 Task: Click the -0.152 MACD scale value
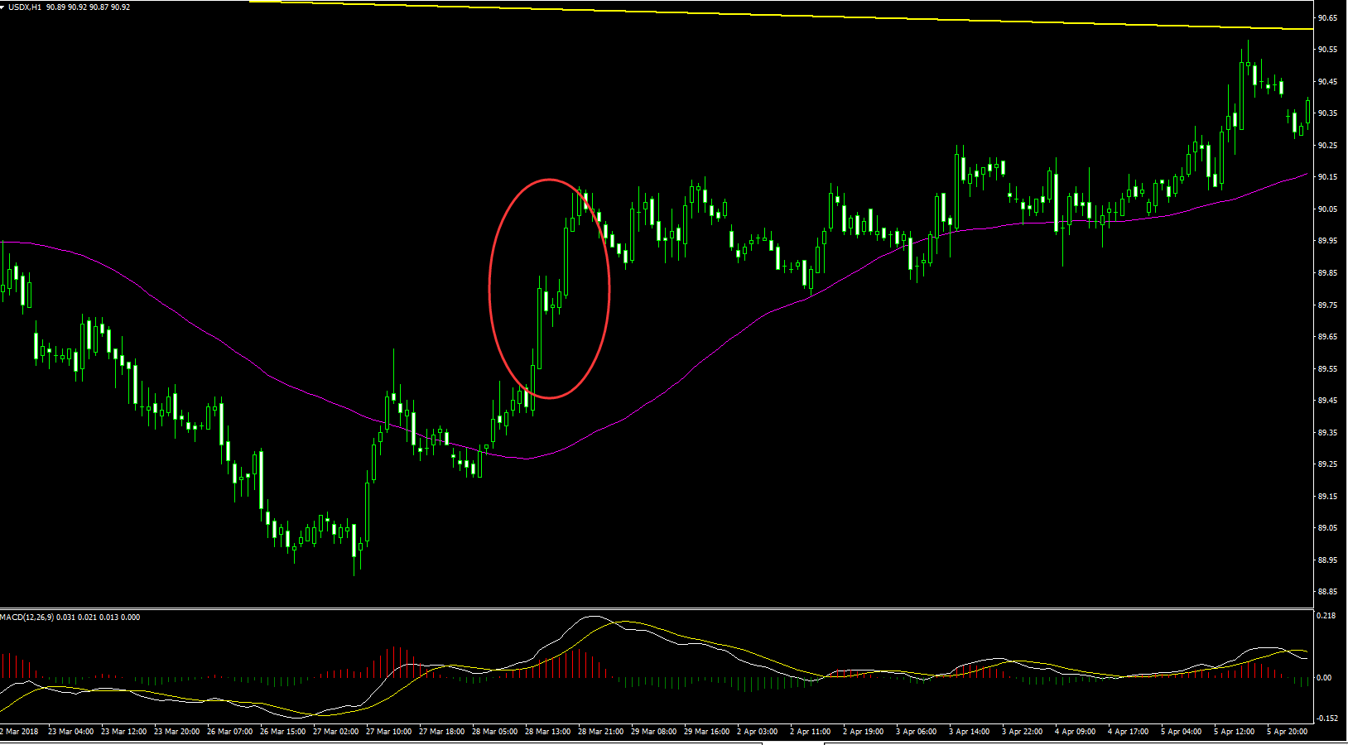tap(1326, 719)
